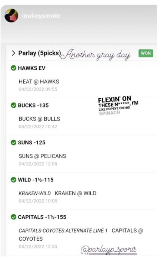Select the KRAKEN @ WILD matchup

point(76,193)
